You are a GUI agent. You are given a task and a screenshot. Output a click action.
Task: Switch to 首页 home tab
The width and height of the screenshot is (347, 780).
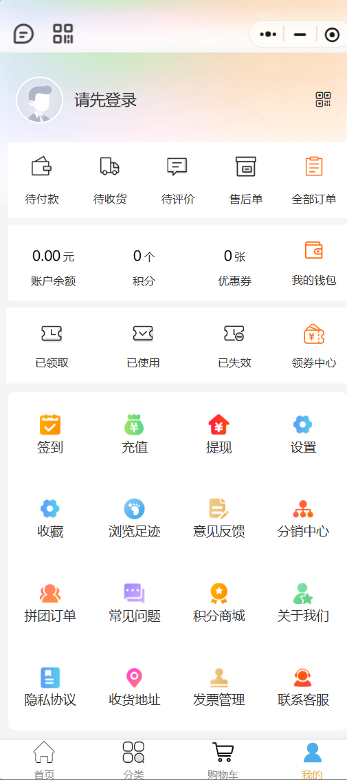coord(44,760)
